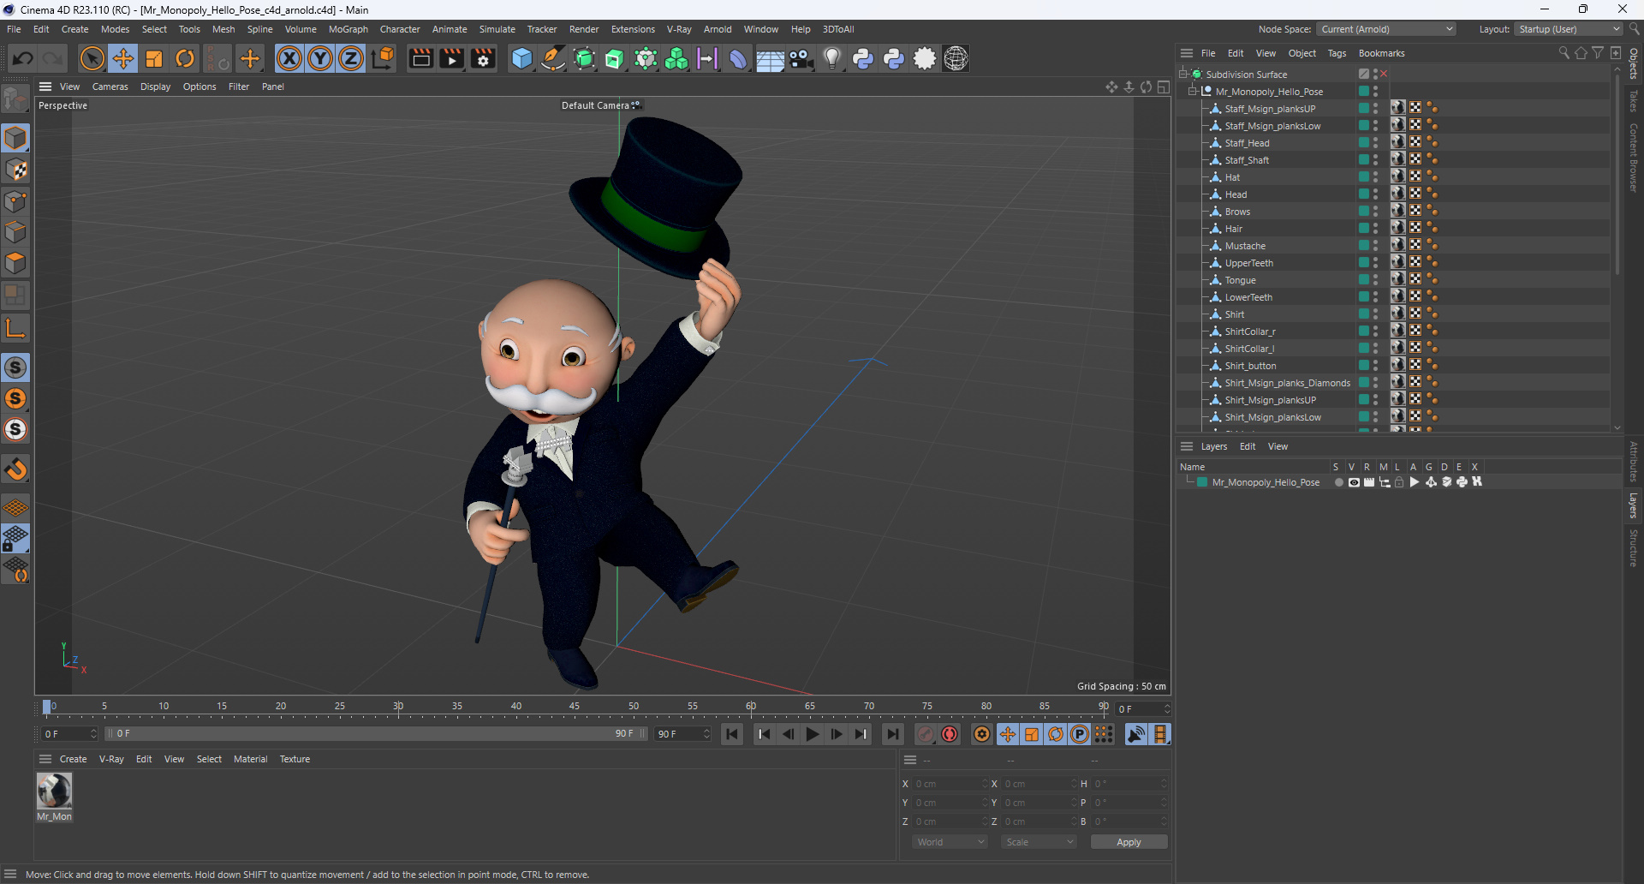Activate the Scale tool

click(x=154, y=59)
